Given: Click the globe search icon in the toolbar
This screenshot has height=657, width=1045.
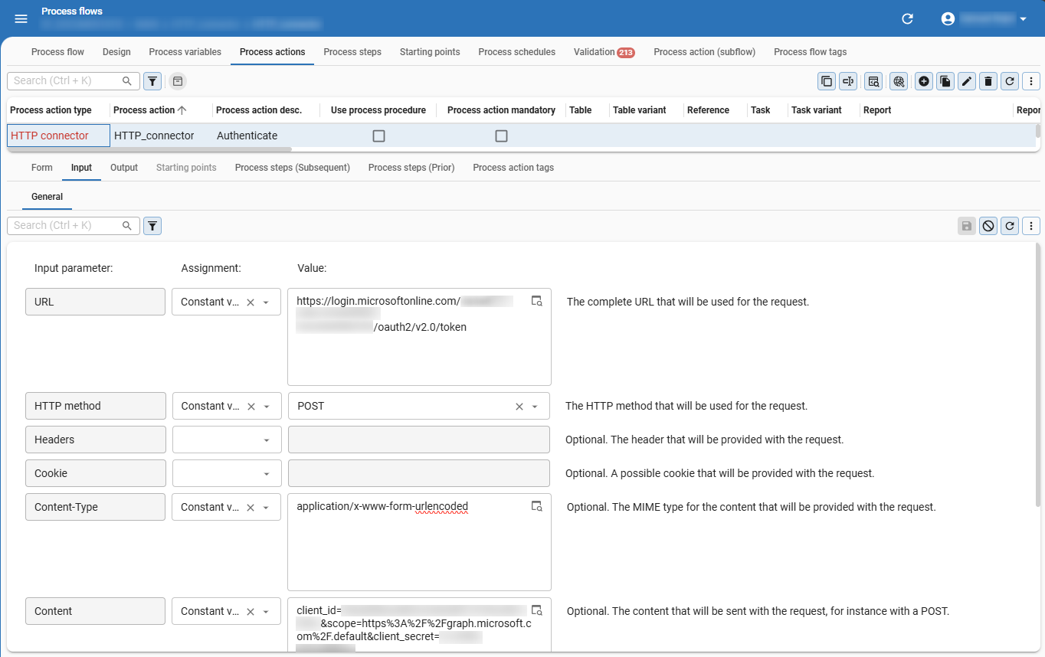Looking at the screenshot, I should click(x=899, y=81).
